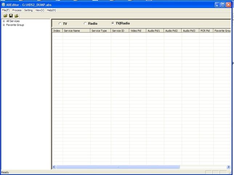Click the Video Pid column header

[x=138, y=31]
